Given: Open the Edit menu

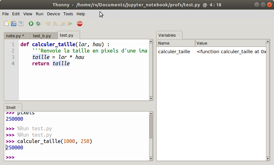Looking at the screenshot, I should (16, 14).
